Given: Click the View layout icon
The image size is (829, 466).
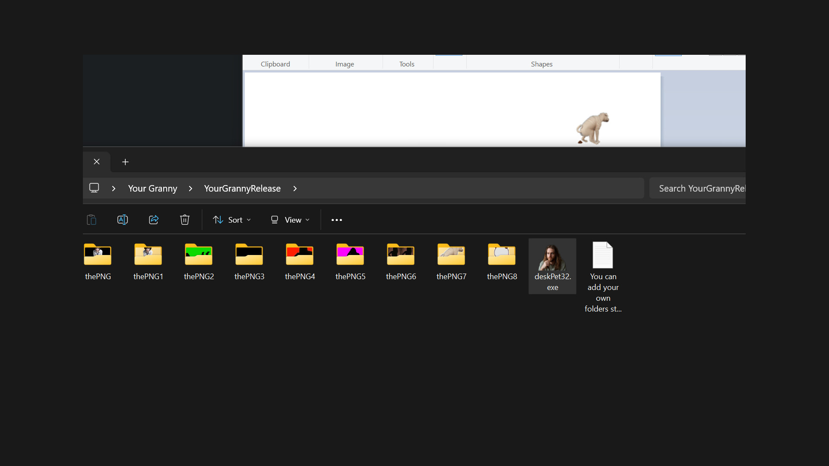Looking at the screenshot, I should point(274,220).
